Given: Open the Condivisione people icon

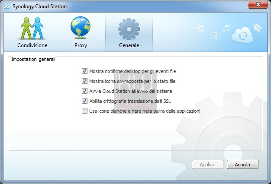Looking at the screenshot, I should point(32,28).
